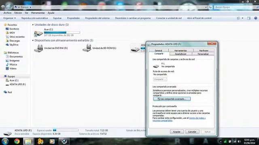259x145 pixels.
Task: Collapse Unidades de disco duro group
Action: 33,25
